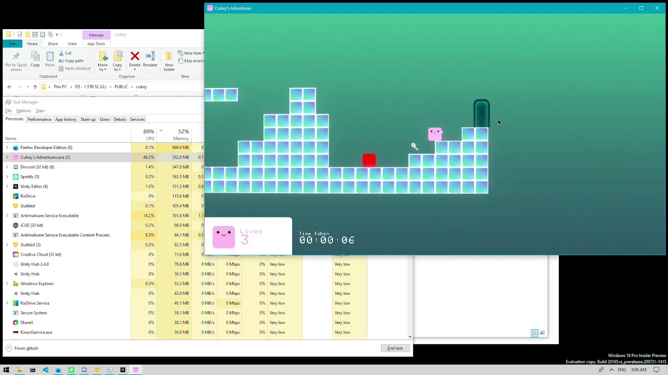Go up one folder with Explorer's up arrow
The height and width of the screenshot is (375, 668).
point(35,86)
